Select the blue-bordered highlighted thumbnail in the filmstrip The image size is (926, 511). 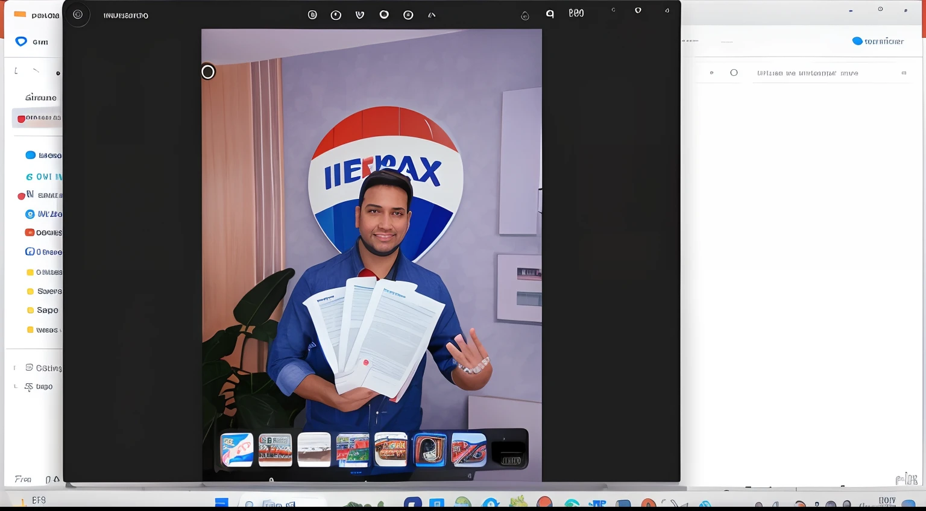pyautogui.click(x=430, y=450)
